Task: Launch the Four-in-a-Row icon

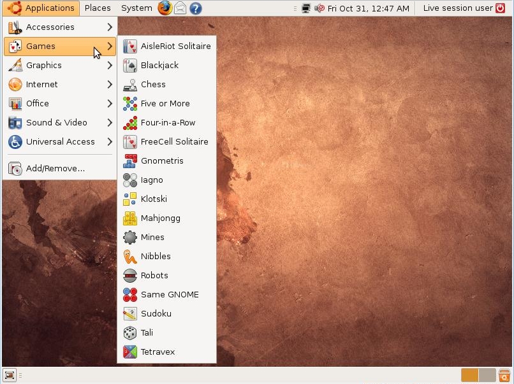Action: coord(130,123)
